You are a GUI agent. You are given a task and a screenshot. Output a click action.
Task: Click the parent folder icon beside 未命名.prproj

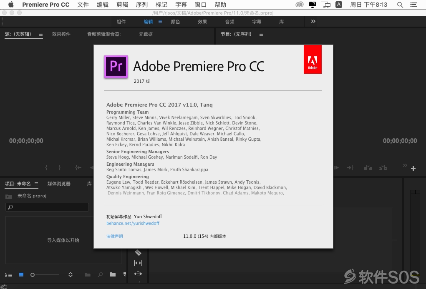point(9,197)
